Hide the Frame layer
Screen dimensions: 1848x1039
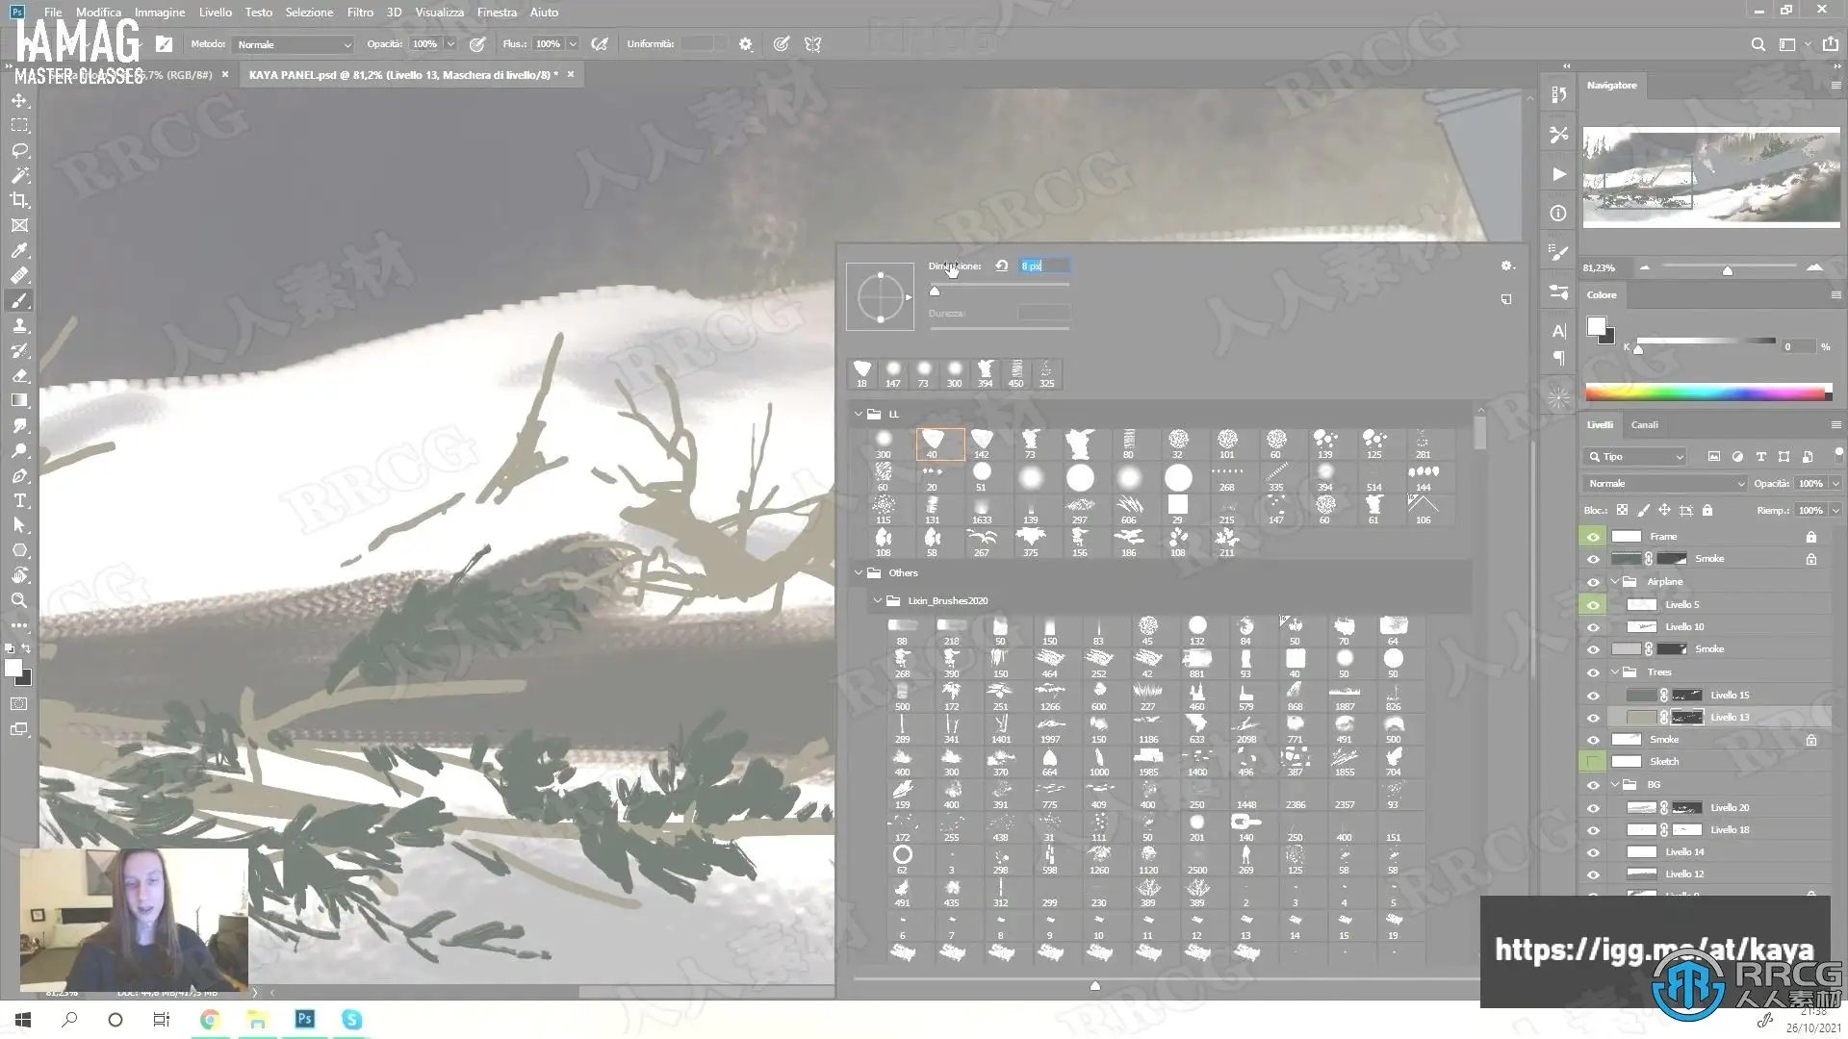(x=1593, y=537)
